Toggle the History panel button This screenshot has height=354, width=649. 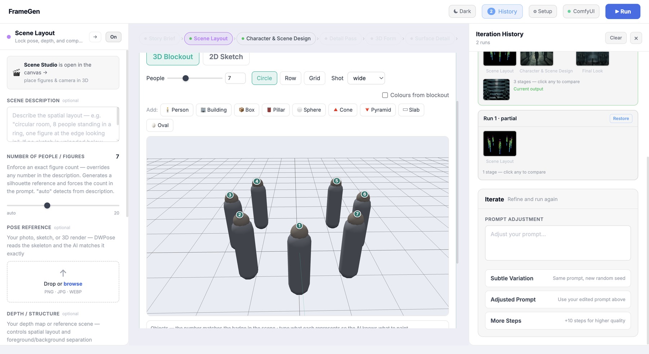pos(502,11)
